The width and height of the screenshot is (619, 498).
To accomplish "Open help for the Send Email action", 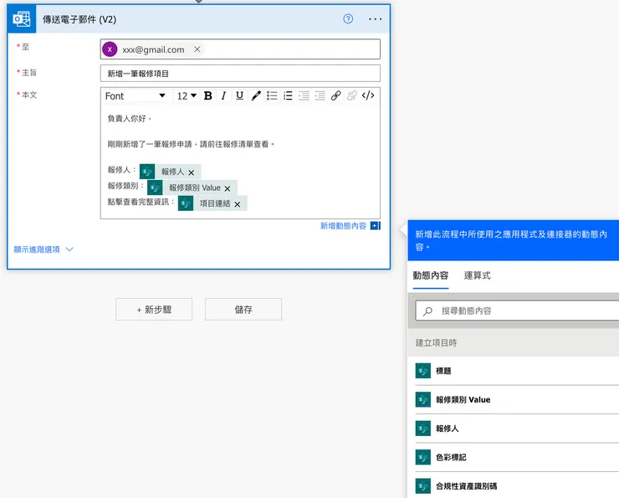I will coord(348,18).
